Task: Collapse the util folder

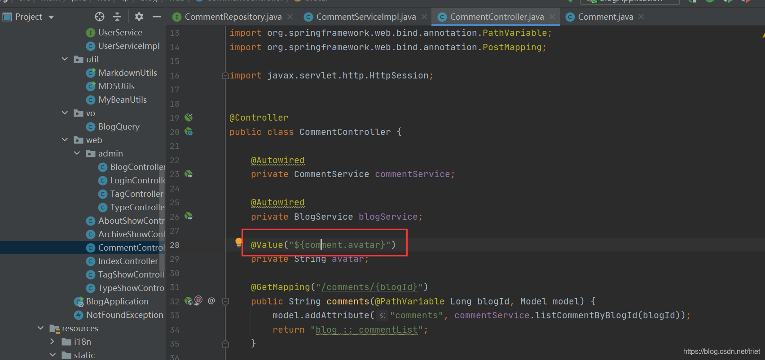Action: pyautogui.click(x=65, y=59)
